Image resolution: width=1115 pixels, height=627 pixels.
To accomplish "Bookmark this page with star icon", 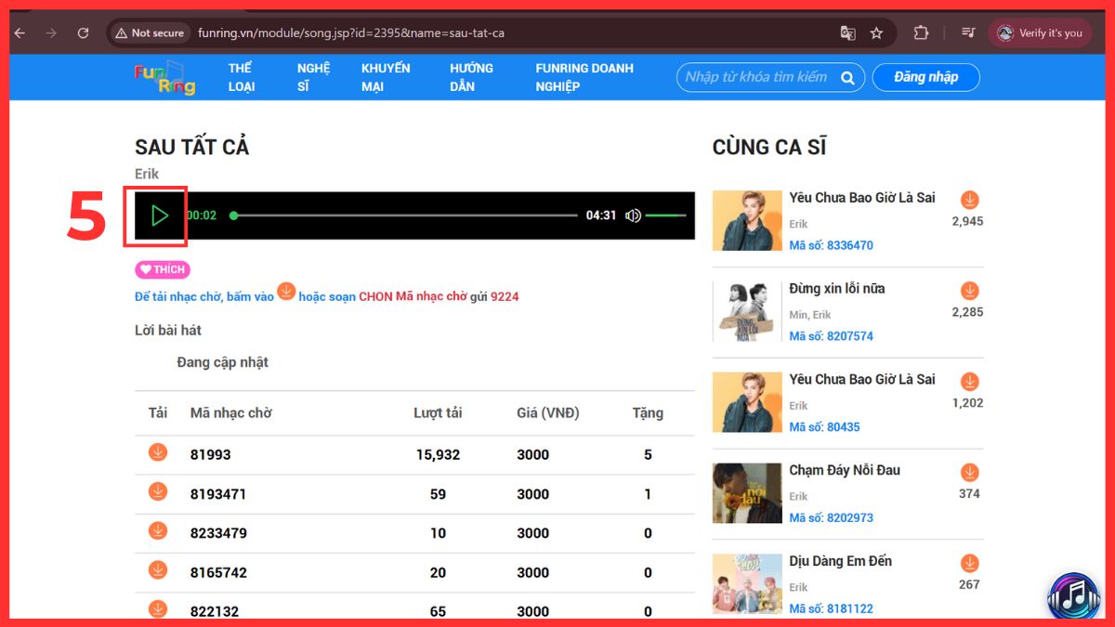I will coord(876,33).
